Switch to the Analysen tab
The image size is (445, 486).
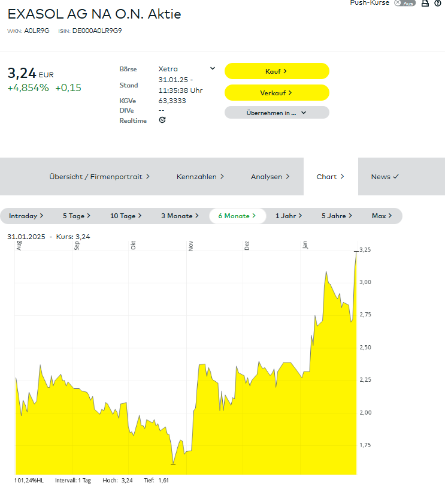click(x=270, y=177)
